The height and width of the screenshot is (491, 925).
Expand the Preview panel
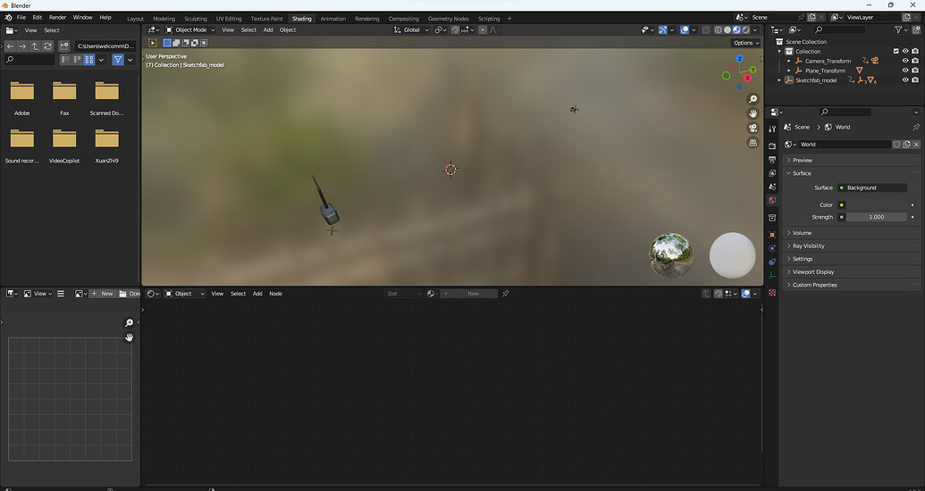point(851,161)
